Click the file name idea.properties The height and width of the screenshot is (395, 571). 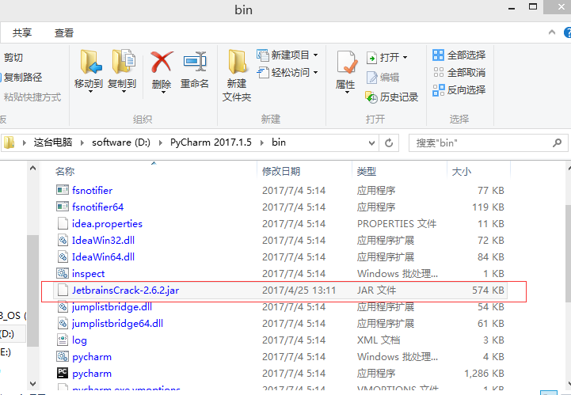[107, 223]
